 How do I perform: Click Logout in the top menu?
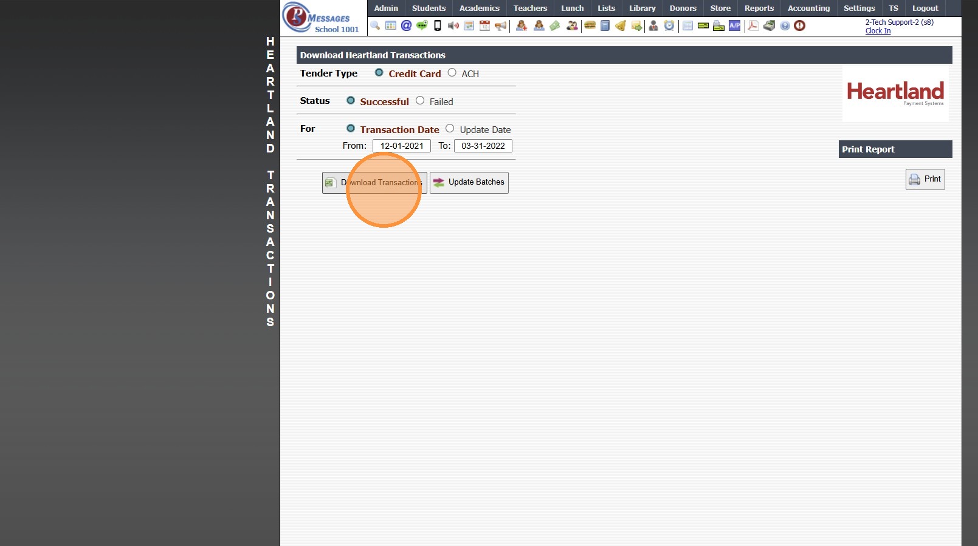925,9
